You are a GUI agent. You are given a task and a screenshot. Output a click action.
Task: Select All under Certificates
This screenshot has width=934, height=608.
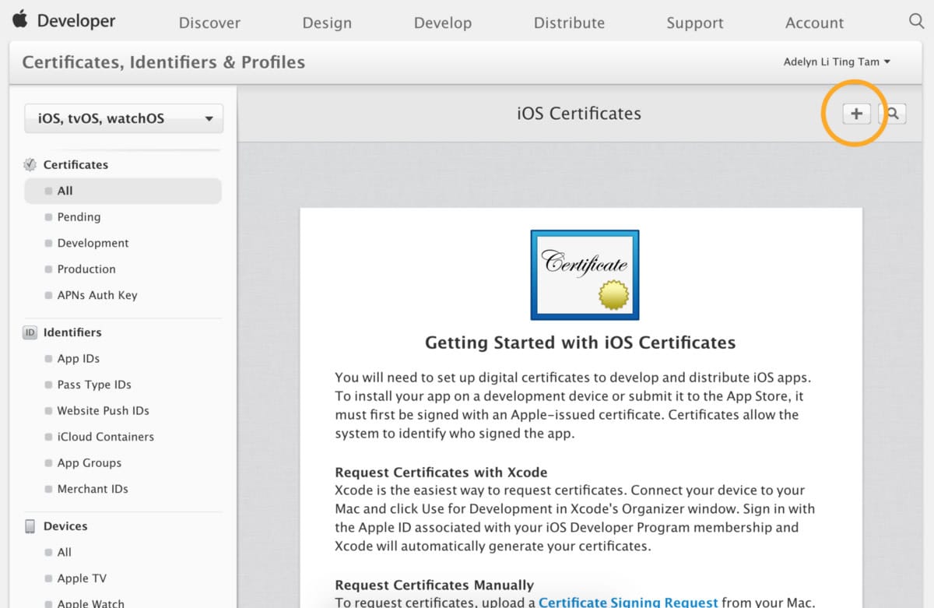tap(123, 191)
